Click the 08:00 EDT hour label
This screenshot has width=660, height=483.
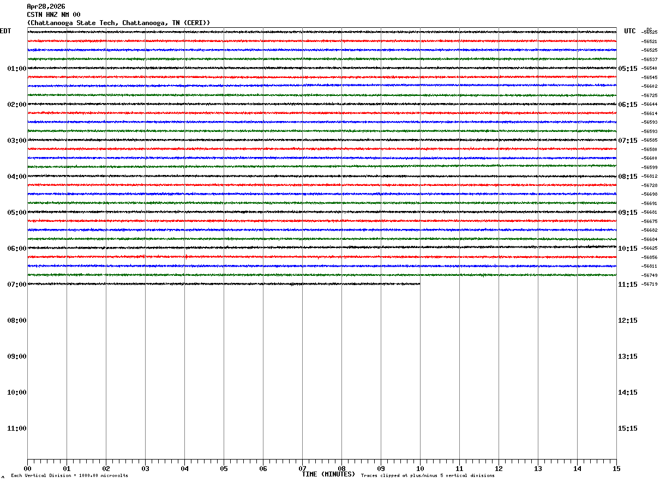(x=17, y=321)
